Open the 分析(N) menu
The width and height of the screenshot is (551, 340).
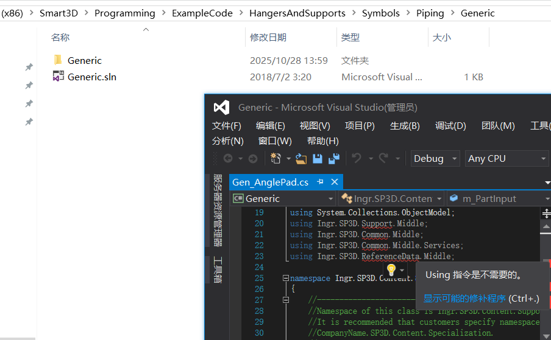(x=228, y=141)
